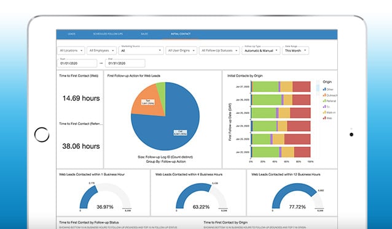This screenshot has height=229, width=392.
Task: Click the yellow Walk-in segment of Jan 25 bar
Action: [x=284, y=113]
